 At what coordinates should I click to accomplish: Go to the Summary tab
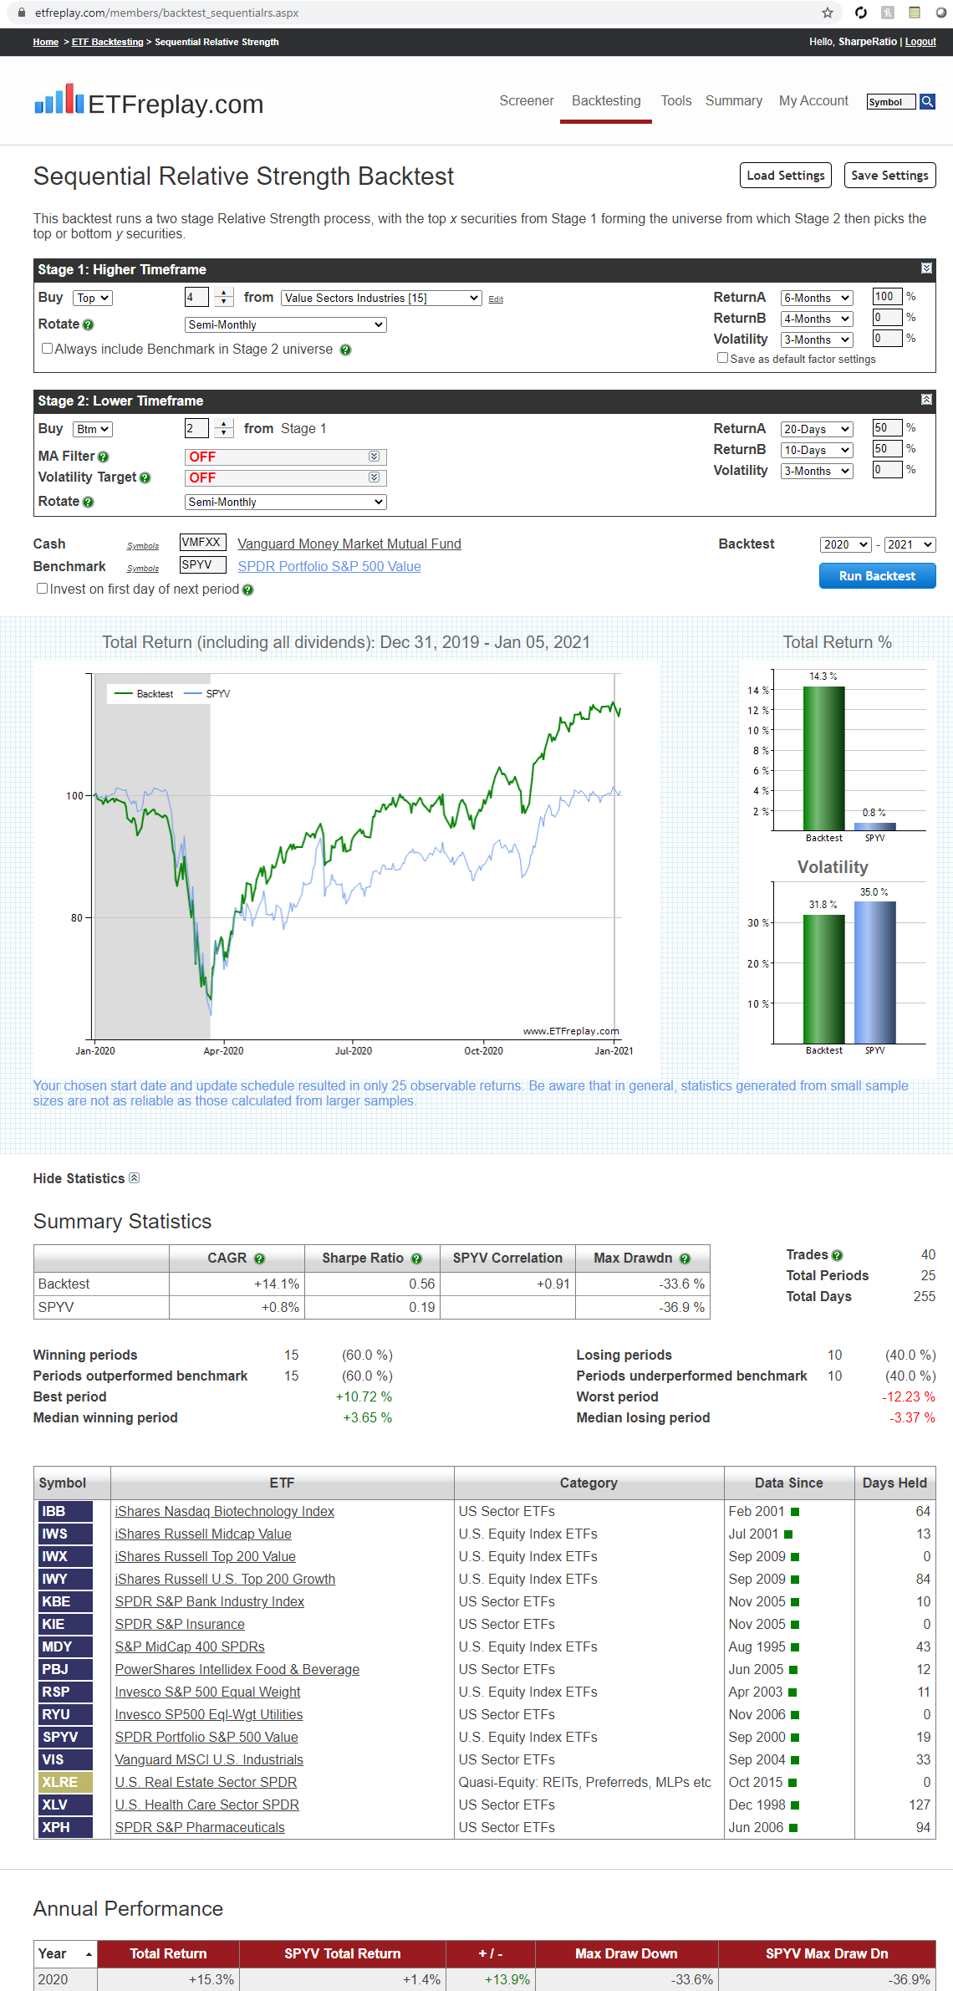[734, 101]
